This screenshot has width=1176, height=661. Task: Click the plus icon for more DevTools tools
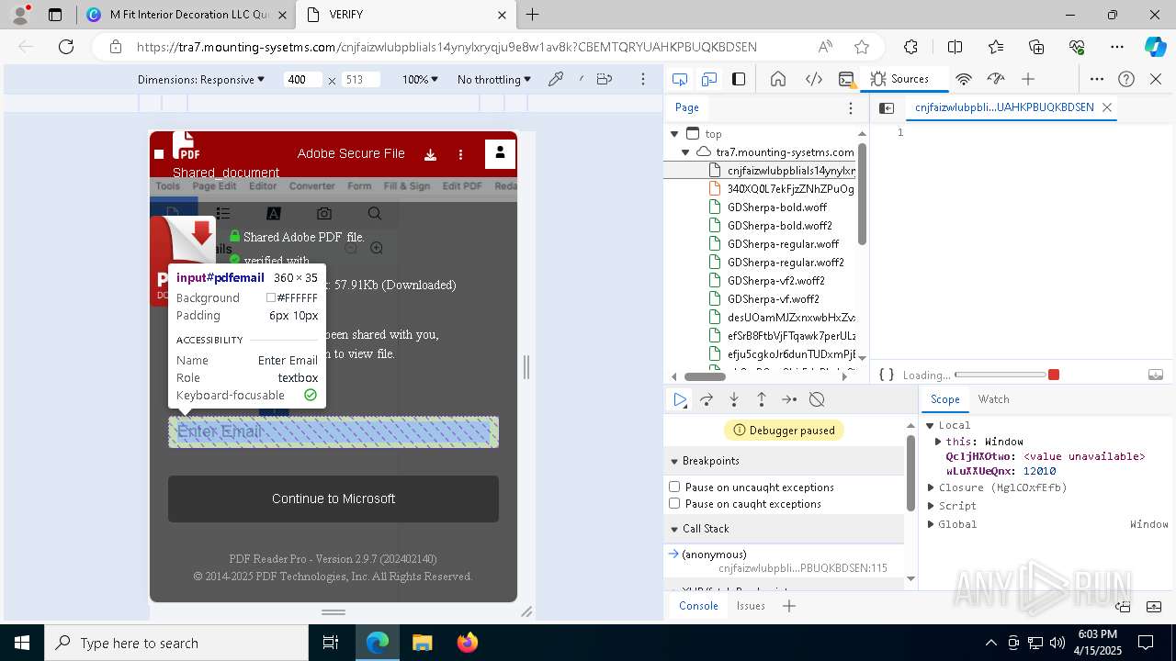[1028, 79]
